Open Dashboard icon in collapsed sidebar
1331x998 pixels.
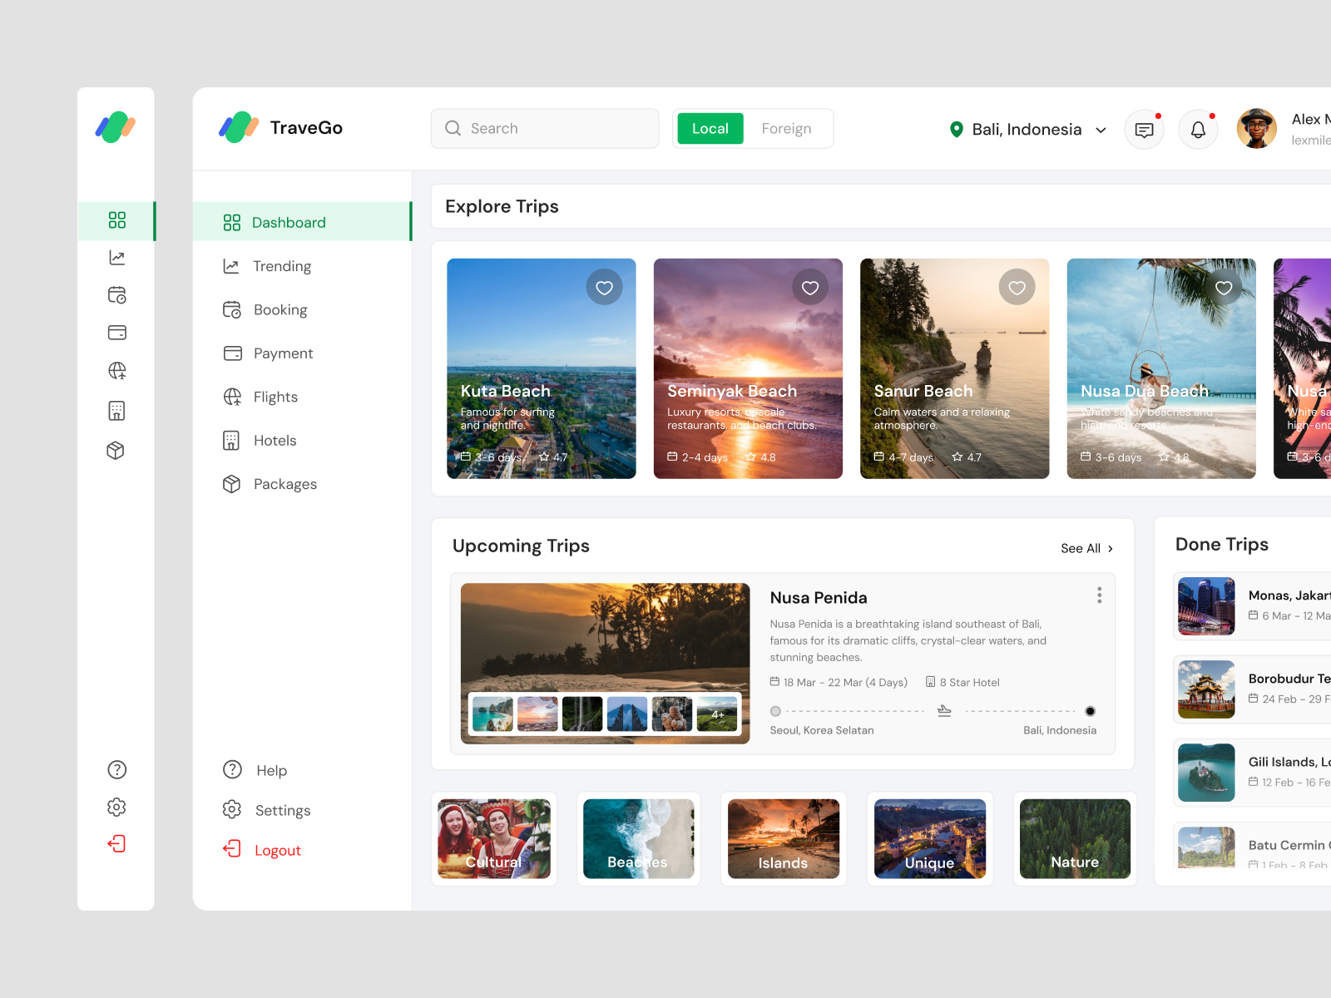(116, 220)
